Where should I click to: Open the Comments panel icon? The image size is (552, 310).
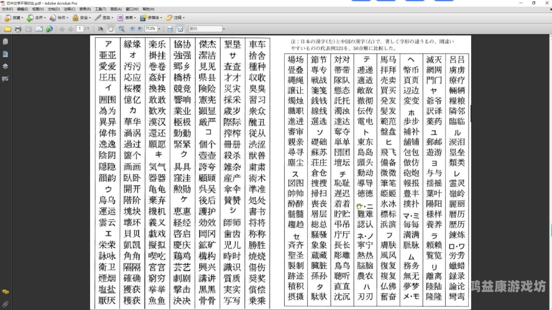pyautogui.click(x=5, y=292)
